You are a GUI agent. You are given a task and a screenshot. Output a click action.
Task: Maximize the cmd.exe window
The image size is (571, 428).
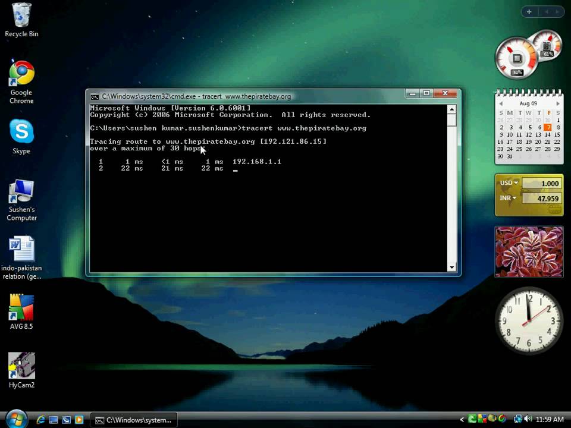pos(426,93)
